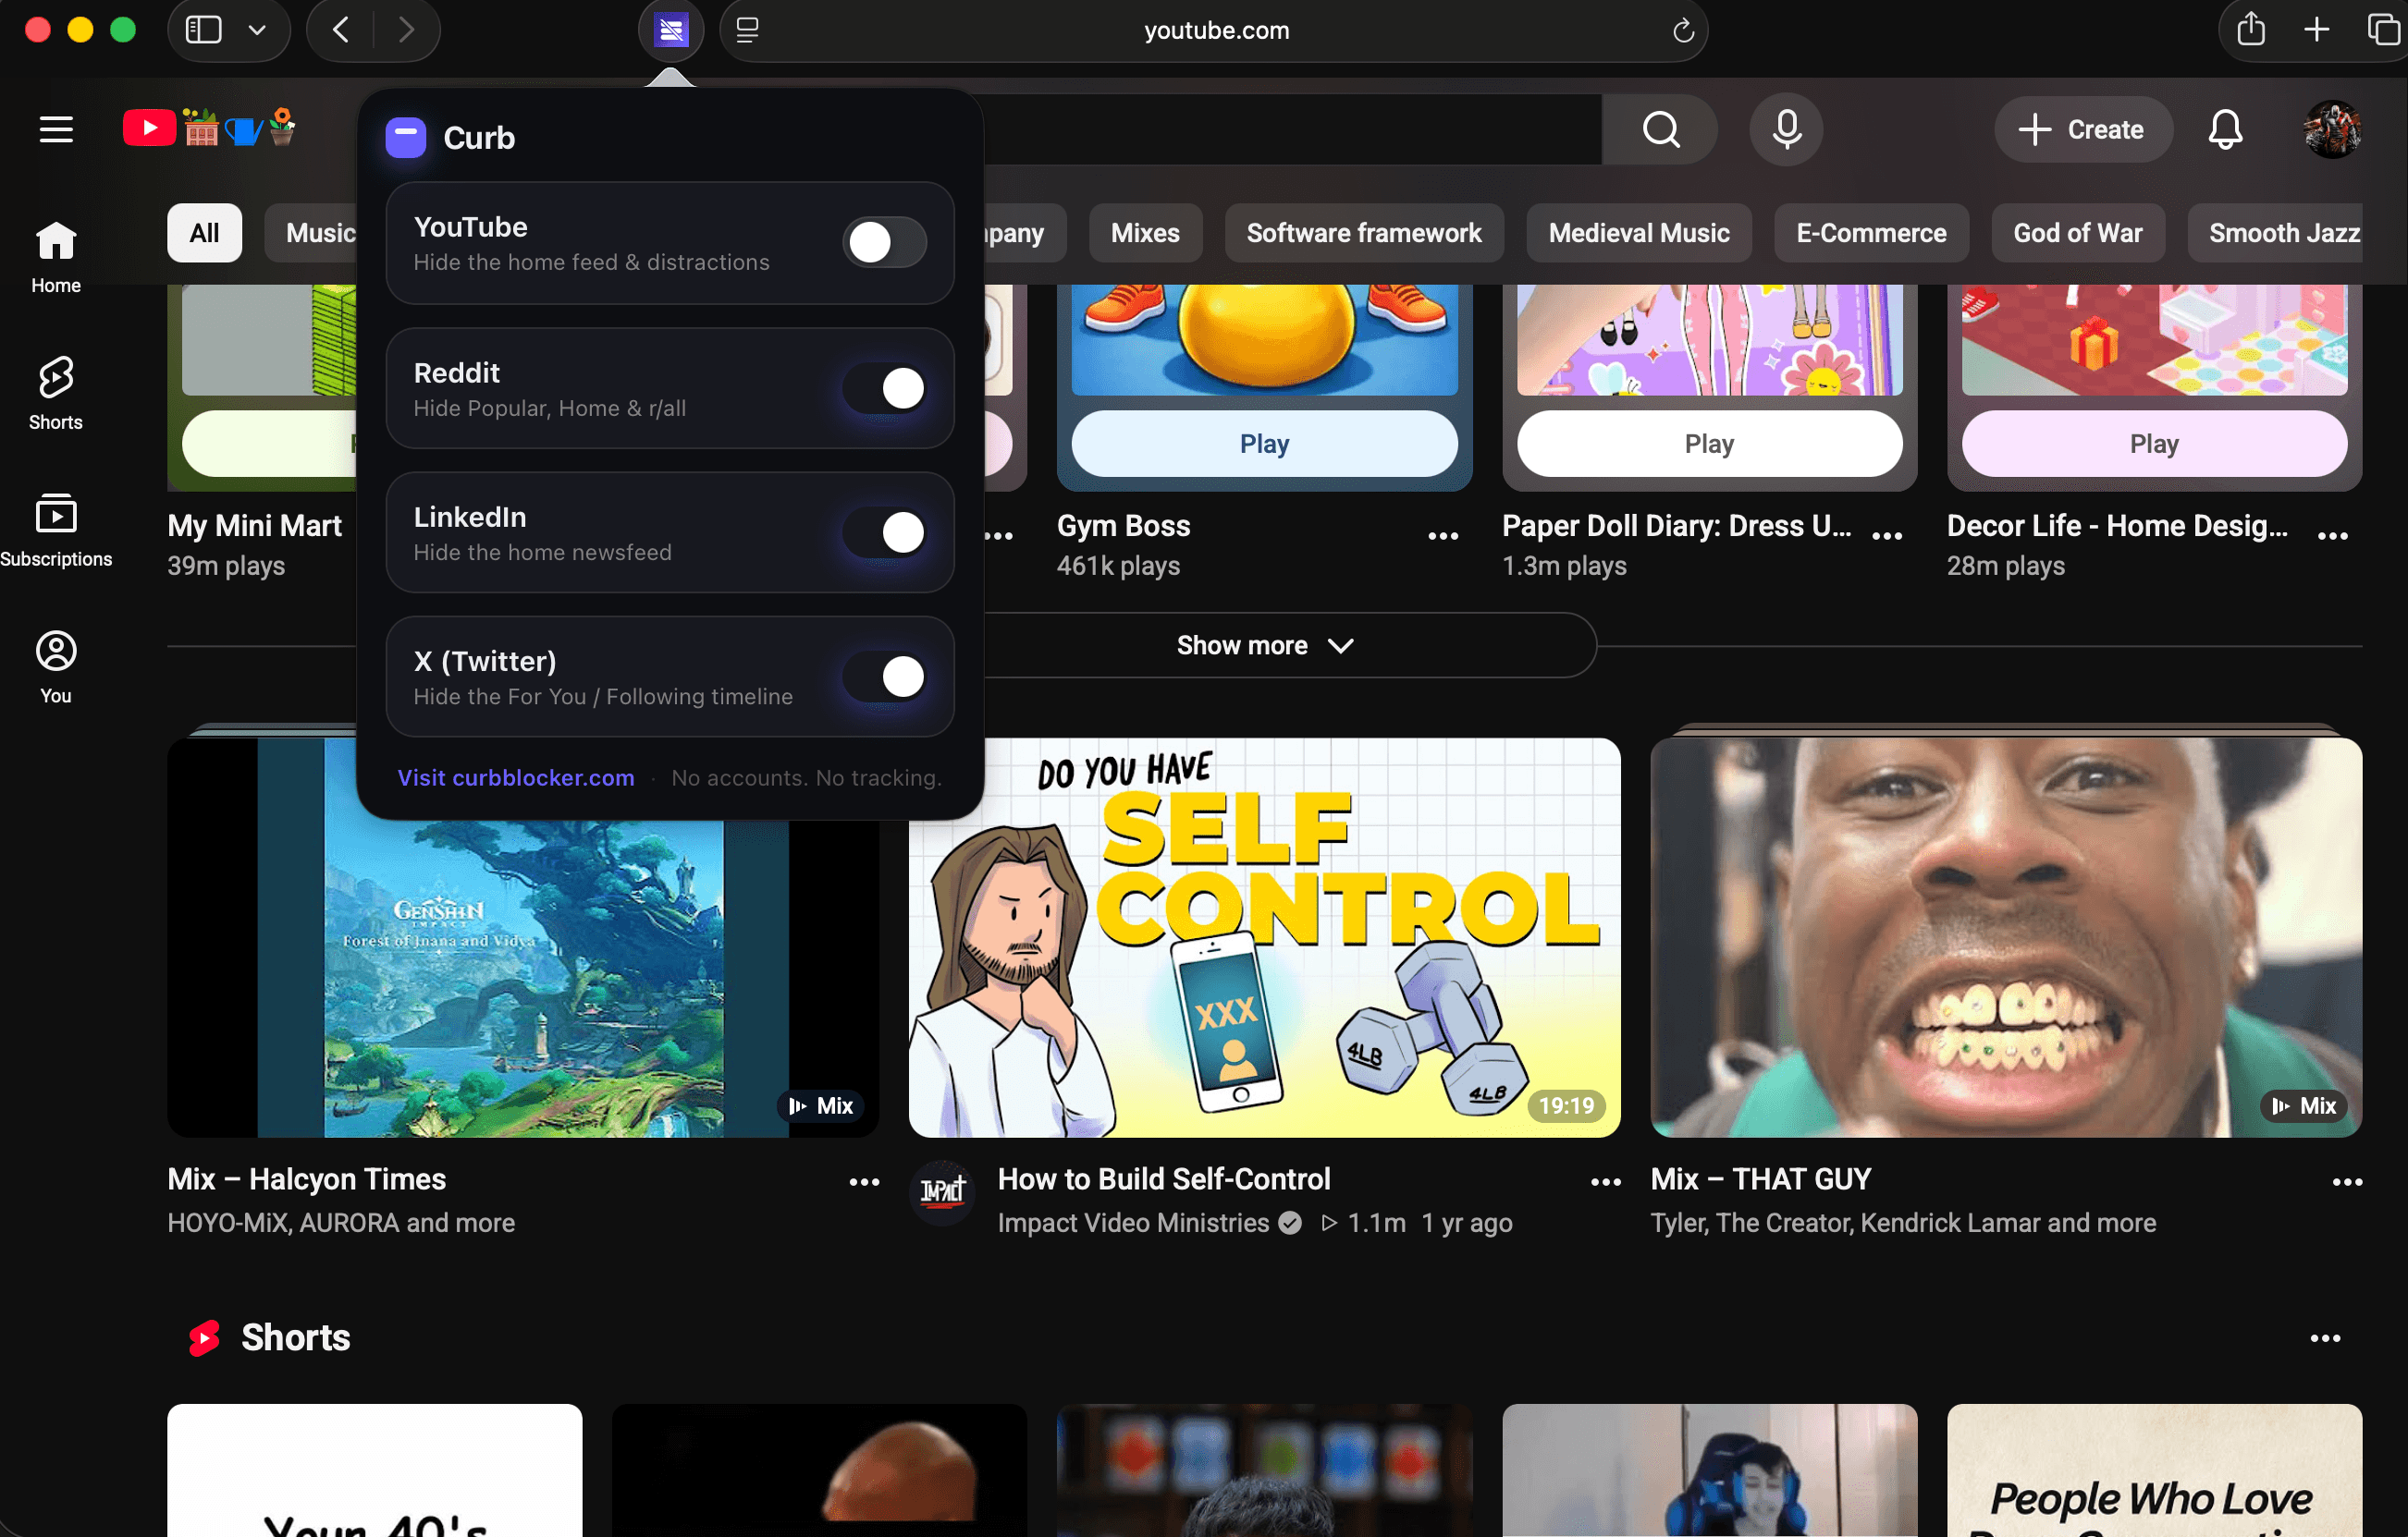Click the My Mini Mart game title

pyautogui.click(x=255, y=526)
